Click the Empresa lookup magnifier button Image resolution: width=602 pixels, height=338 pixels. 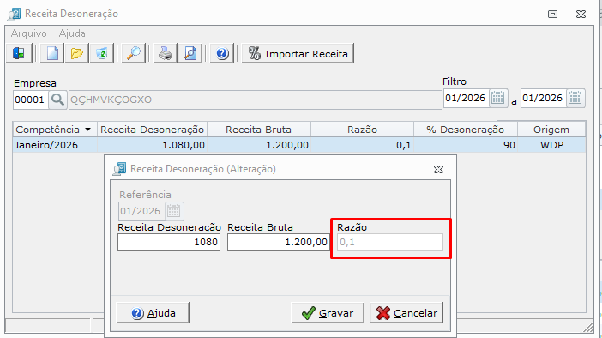pos(58,100)
